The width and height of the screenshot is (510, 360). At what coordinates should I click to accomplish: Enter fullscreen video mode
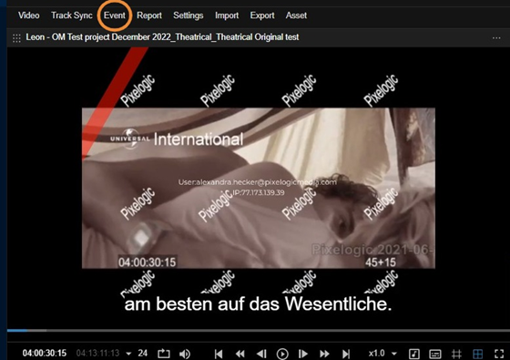tap(499, 354)
